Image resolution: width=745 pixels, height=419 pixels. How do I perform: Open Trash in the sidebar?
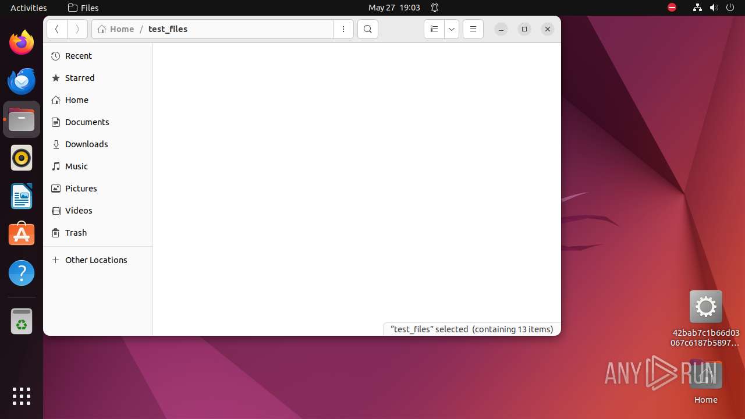[x=98, y=233]
